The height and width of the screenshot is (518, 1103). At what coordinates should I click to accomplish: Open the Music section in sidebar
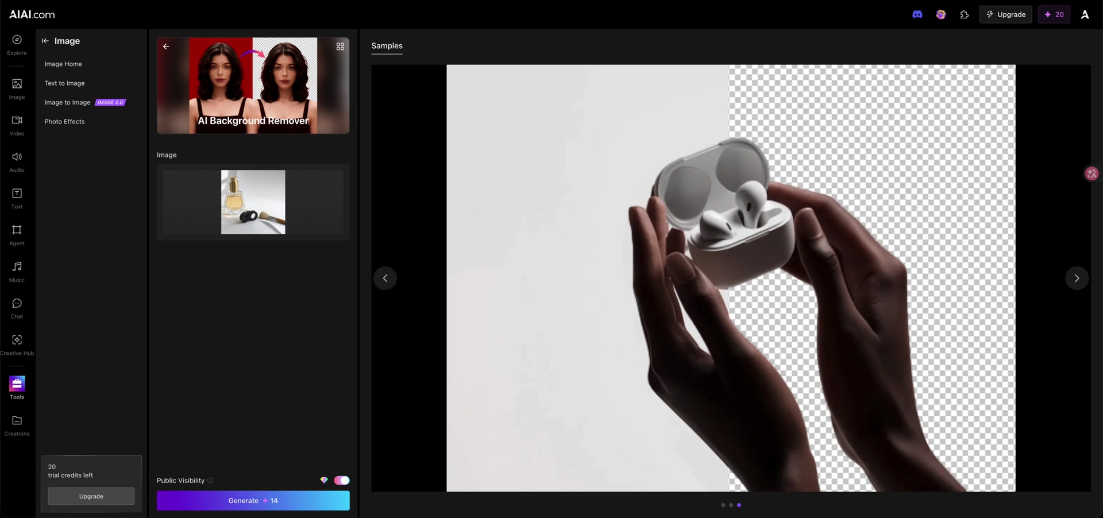(17, 272)
